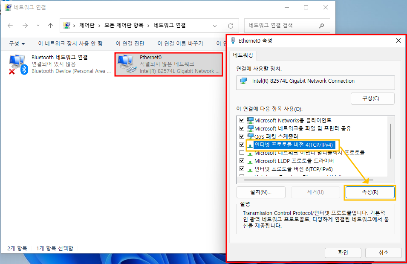Minimize the 네트워크 연결 window
Screen dimensions: 407x264
286,7
